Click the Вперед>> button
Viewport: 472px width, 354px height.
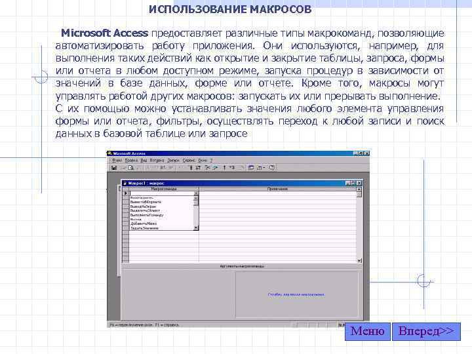pos(426,332)
